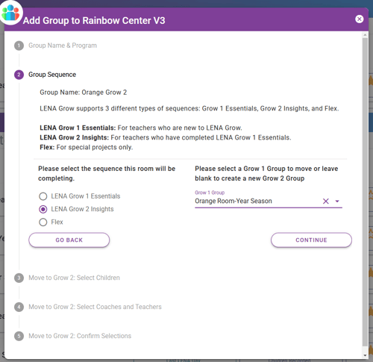The width and height of the screenshot is (373, 362).
Task: Click step 4 number circle icon
Action: pyautogui.click(x=19, y=307)
